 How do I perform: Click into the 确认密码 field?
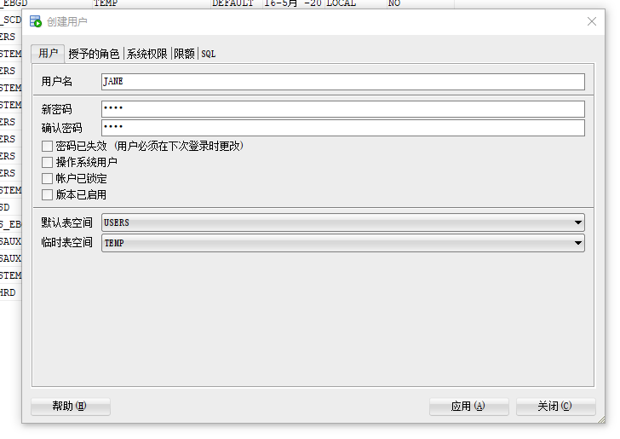342,128
